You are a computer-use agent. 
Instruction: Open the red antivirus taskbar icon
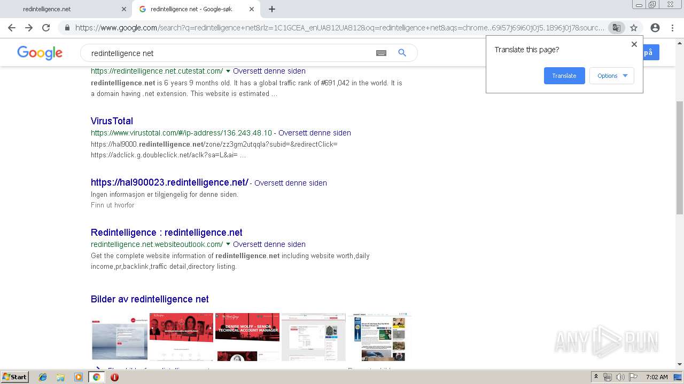(114, 377)
